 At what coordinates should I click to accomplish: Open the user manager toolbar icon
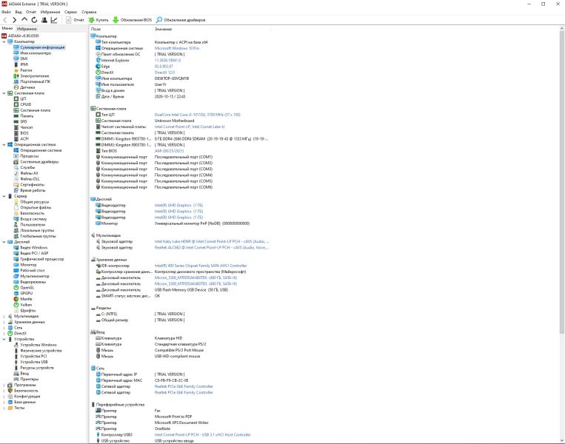point(44,20)
